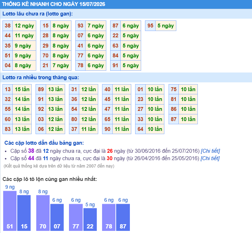Open Chi tiết link for pair 44
This screenshot has height=233, width=252.
click(210, 158)
